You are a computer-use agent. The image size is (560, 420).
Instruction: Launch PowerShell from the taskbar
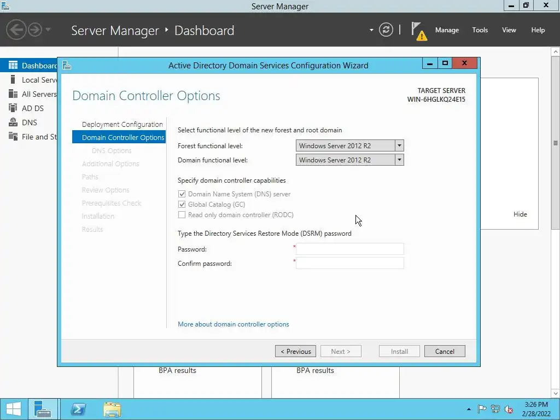coord(78,409)
